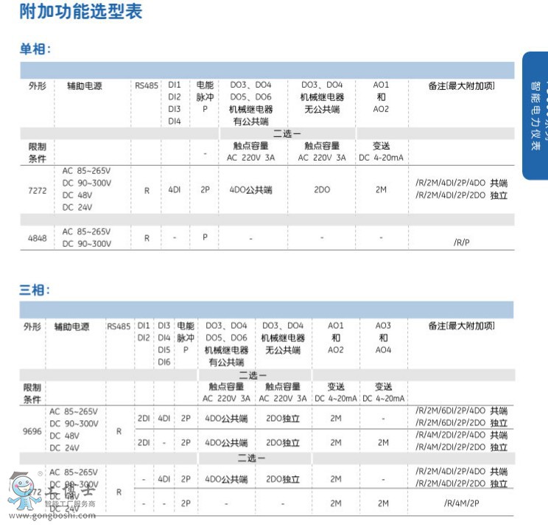
Task: Select the AO3 和 AO4 column header
Action: 383,338
